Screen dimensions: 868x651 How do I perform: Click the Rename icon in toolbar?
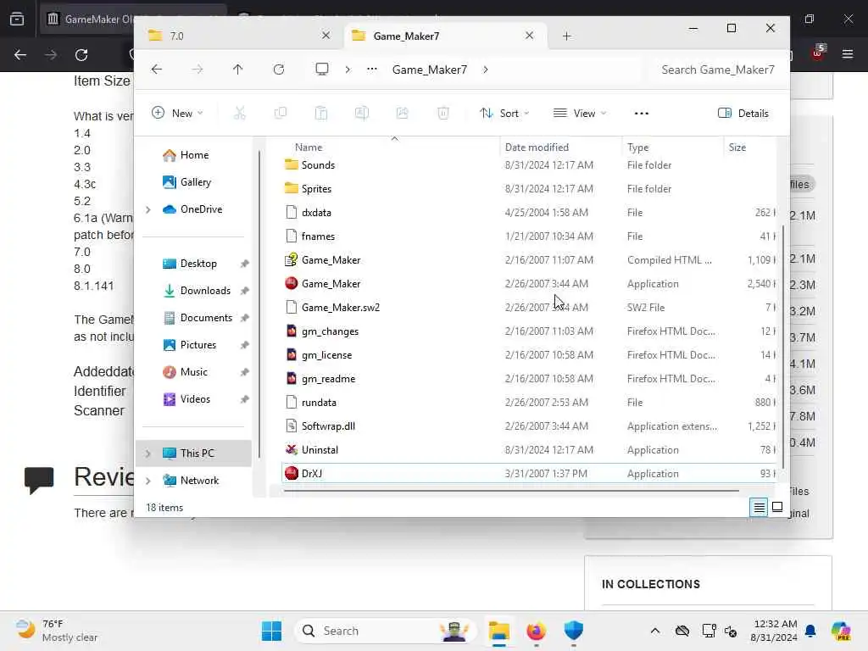[361, 114]
